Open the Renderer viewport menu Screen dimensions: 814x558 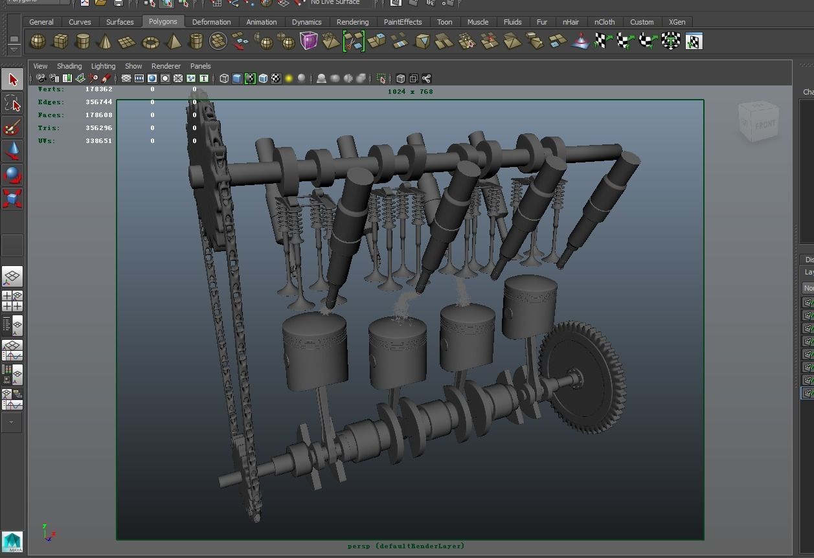coord(166,65)
